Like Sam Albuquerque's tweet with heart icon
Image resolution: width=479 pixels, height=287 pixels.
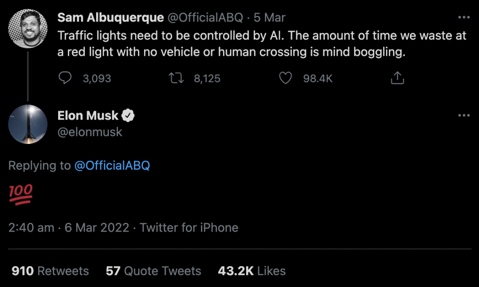click(x=286, y=78)
